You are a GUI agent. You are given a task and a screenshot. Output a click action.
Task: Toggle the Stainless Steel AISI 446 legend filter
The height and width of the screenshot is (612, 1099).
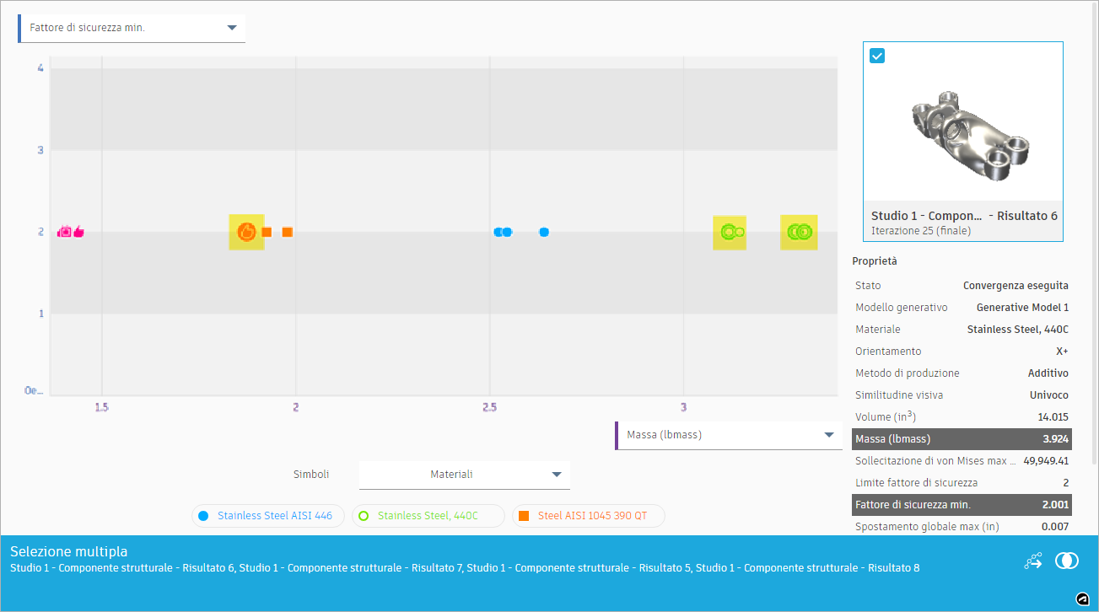point(267,515)
